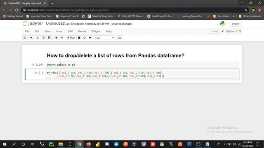Open Firefox from the taskbar
The width and height of the screenshot is (264, 148).
[88, 144]
